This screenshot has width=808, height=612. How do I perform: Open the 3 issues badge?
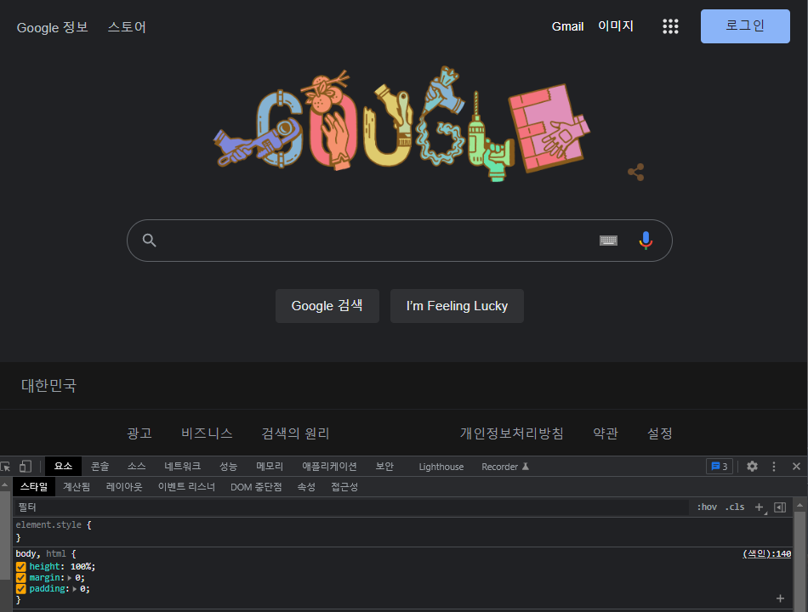(x=719, y=467)
